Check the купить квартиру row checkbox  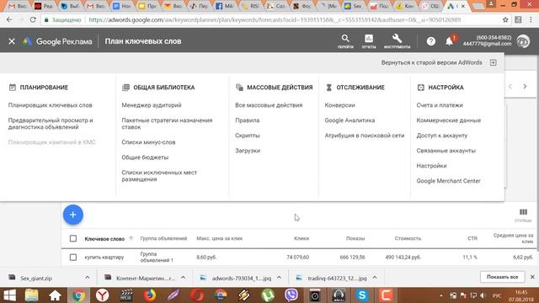pyautogui.click(x=73, y=257)
